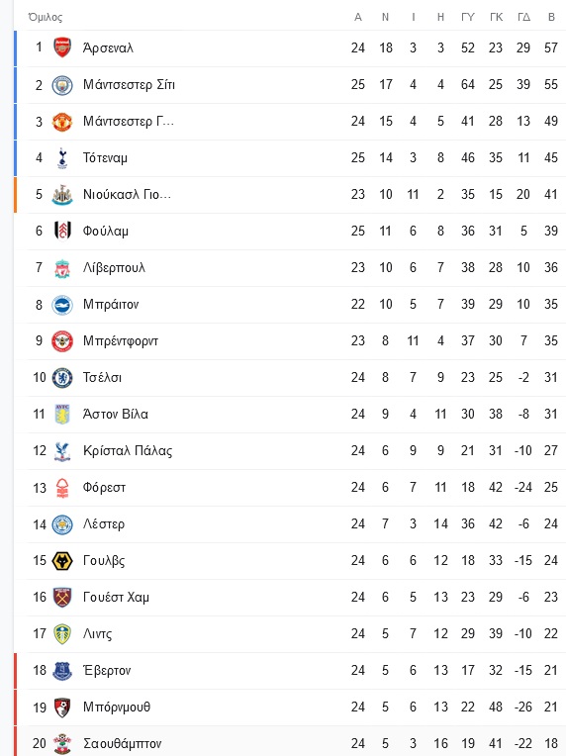Click the Arsenal club crest

point(62,47)
